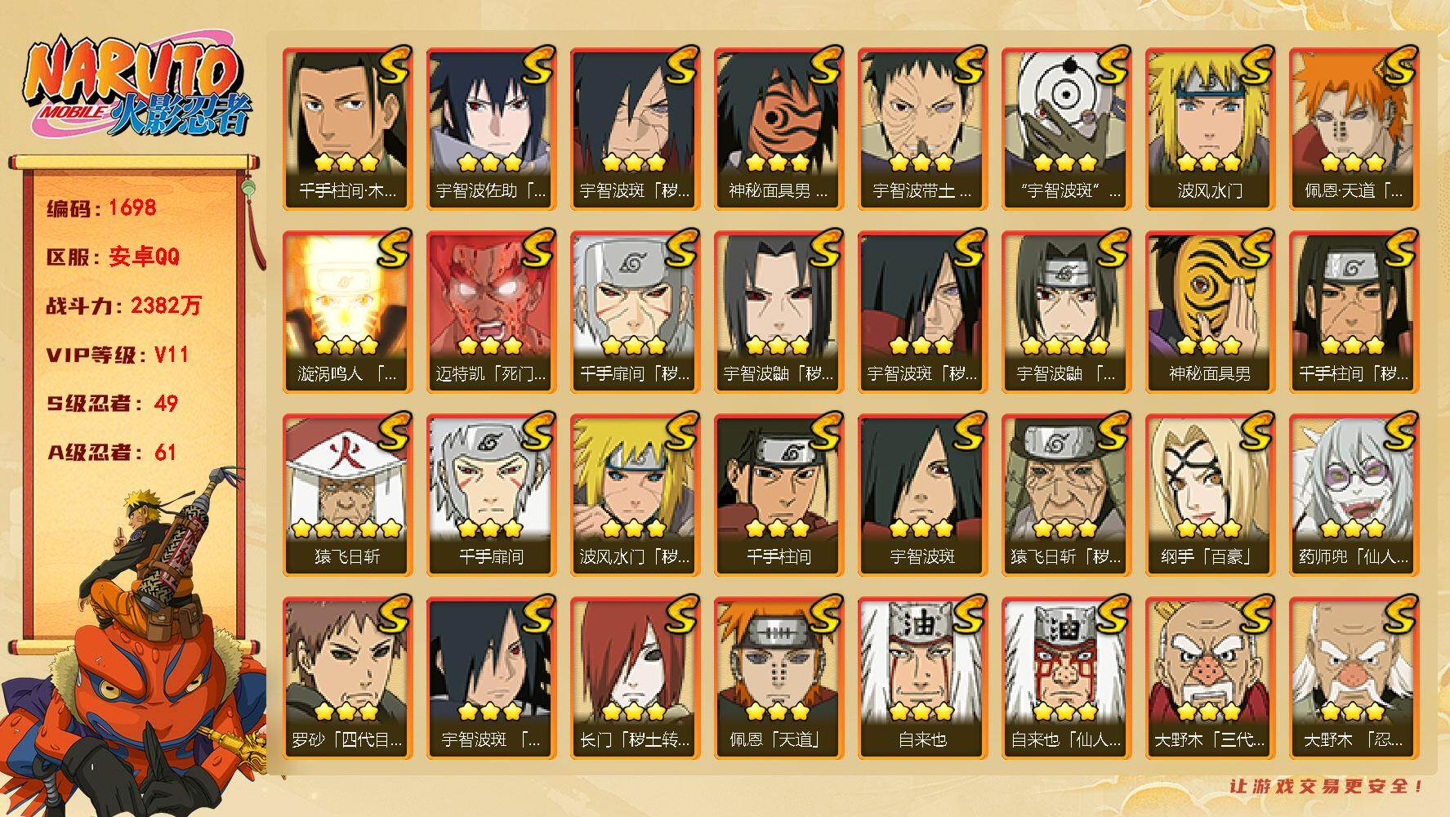Click the S级忍者 49 count
The width and height of the screenshot is (1450, 817).
click(112, 404)
